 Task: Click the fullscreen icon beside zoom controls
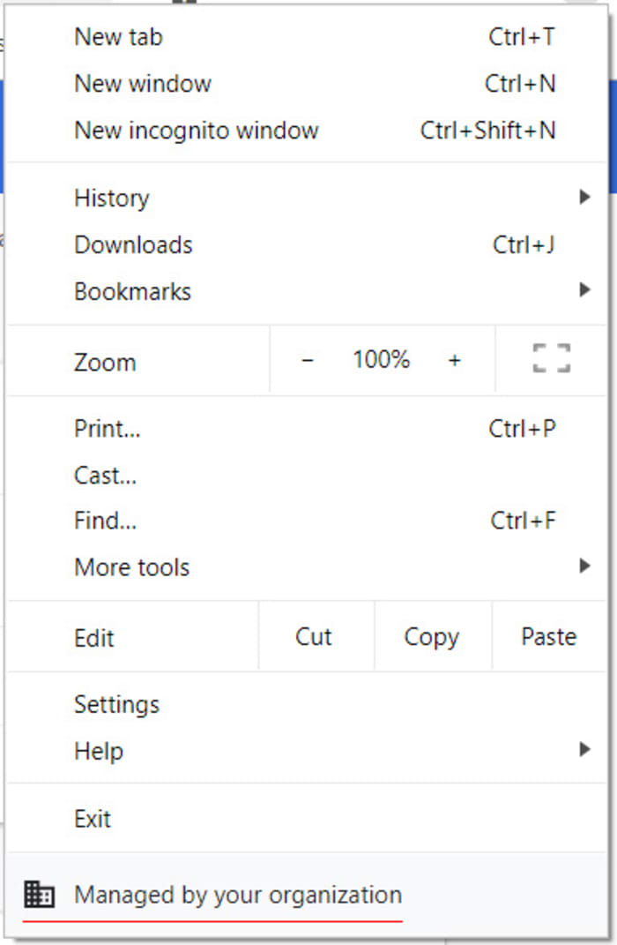pos(552,359)
